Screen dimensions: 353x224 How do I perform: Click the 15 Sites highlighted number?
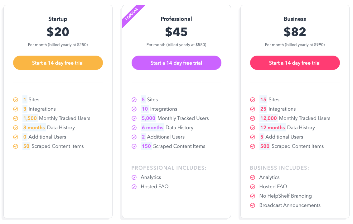(263, 100)
